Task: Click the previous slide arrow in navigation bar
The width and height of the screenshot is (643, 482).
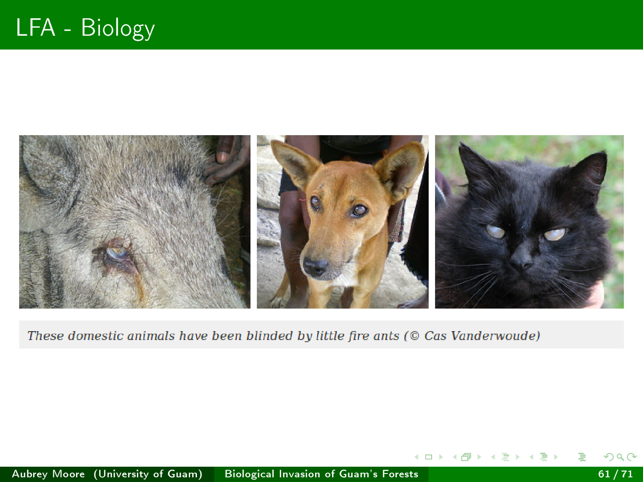Action: tap(416, 457)
